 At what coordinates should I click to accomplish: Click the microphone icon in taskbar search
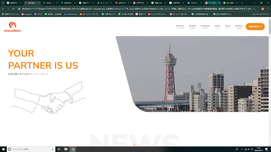click(53, 149)
